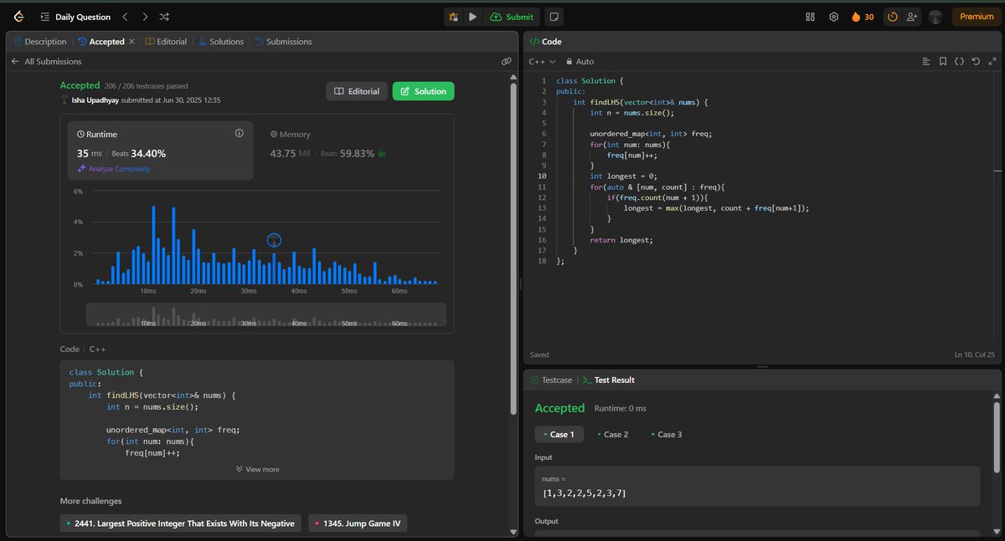Click the Code panel header tab

tap(546, 41)
